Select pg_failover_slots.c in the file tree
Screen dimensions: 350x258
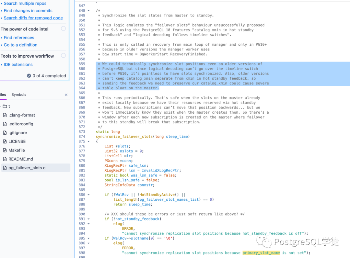point(36,168)
